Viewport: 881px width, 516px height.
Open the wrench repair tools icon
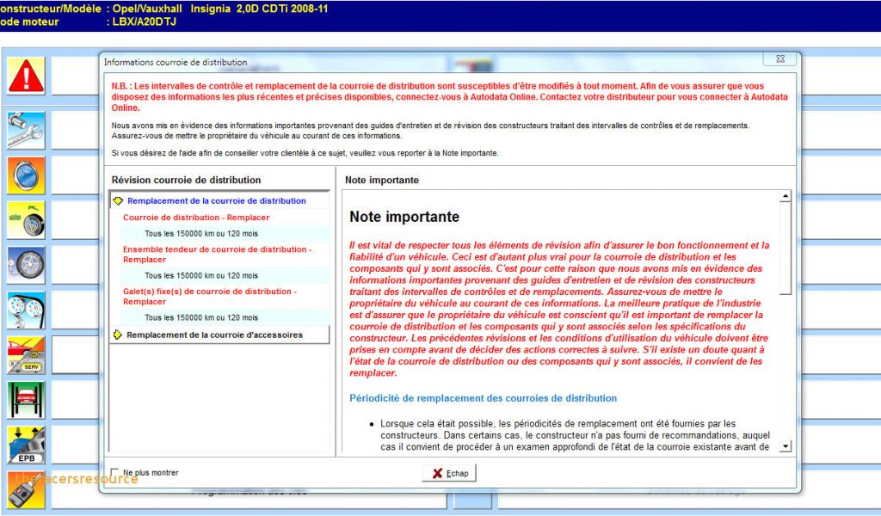point(26,131)
